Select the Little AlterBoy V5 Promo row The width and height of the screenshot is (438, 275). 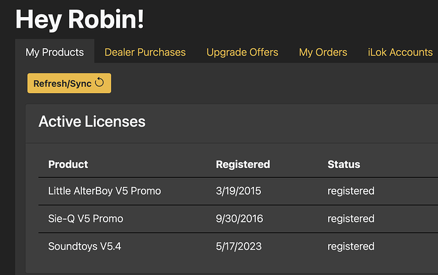coord(104,191)
